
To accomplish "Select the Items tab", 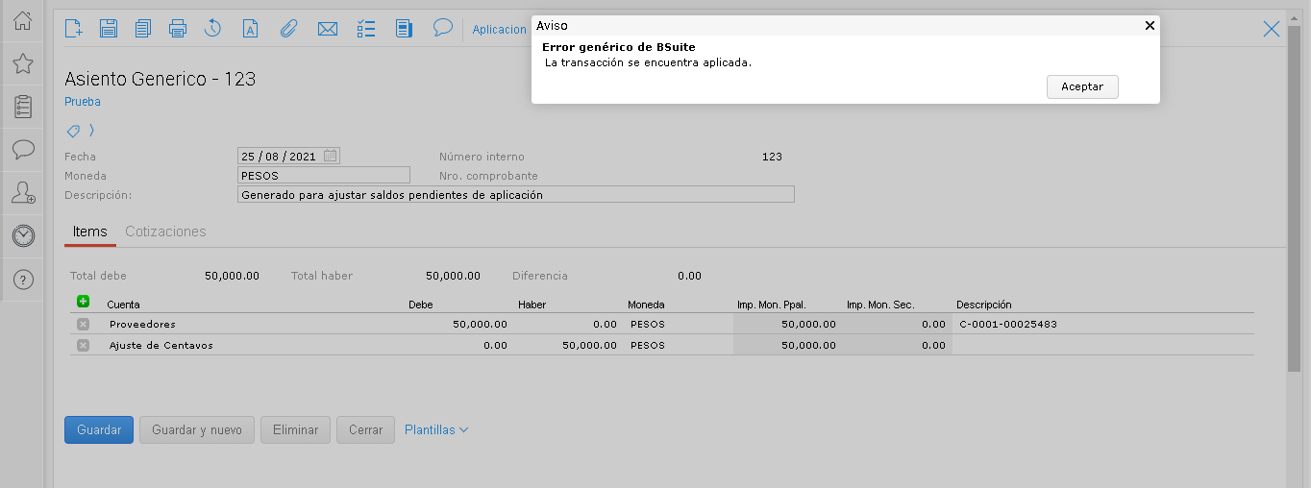I will tap(90, 232).
